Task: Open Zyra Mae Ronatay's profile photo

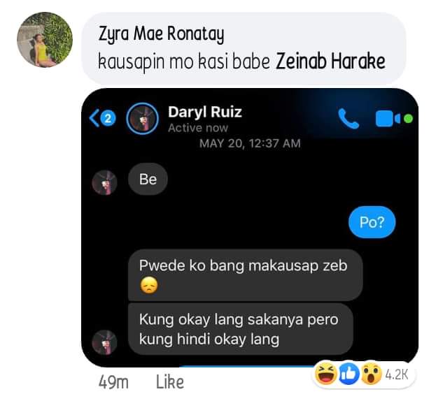Action: coord(45,40)
